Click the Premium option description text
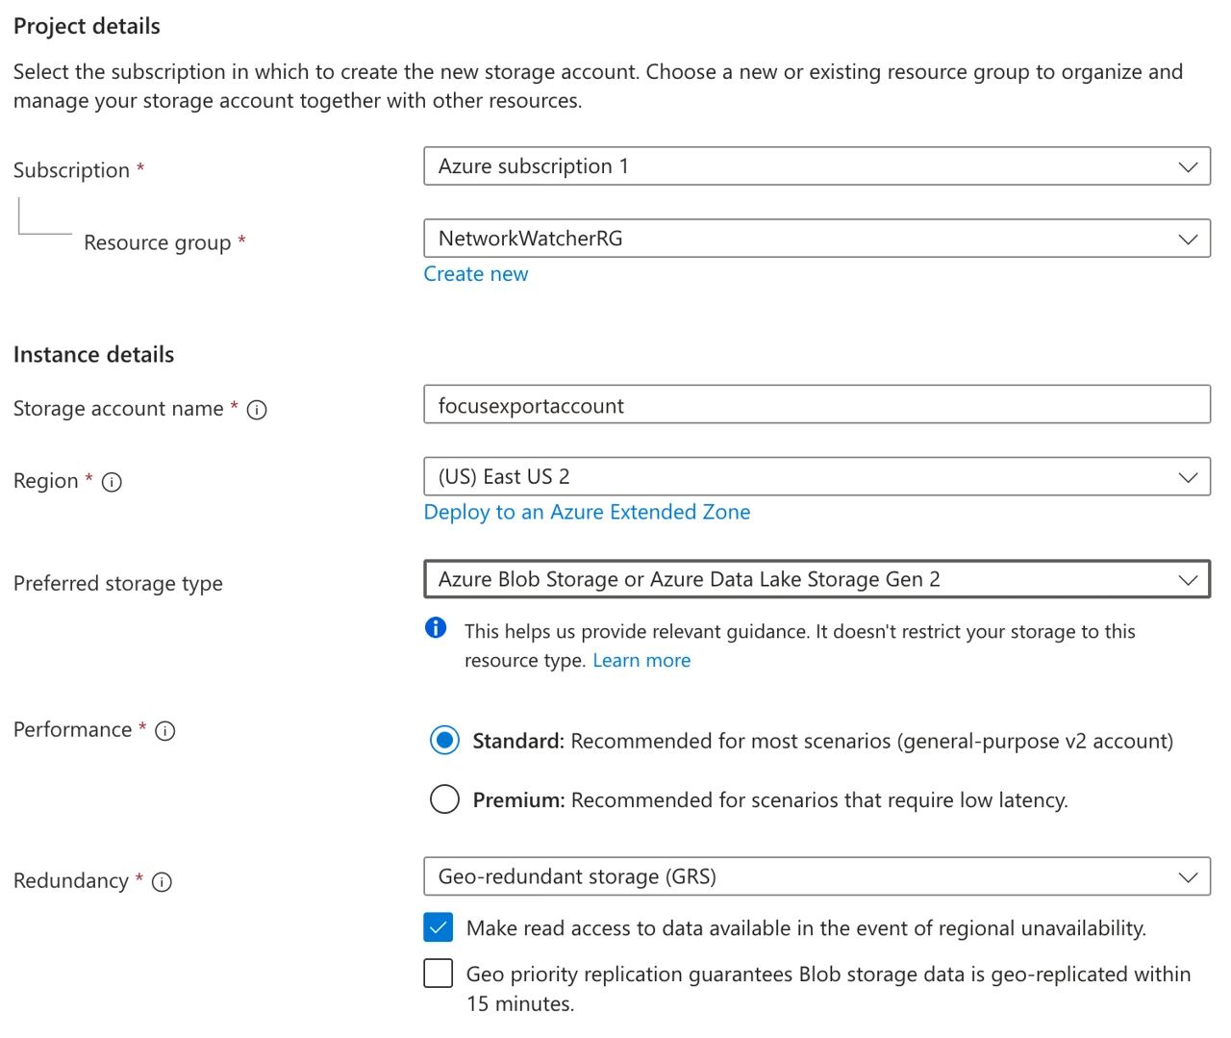 (819, 800)
